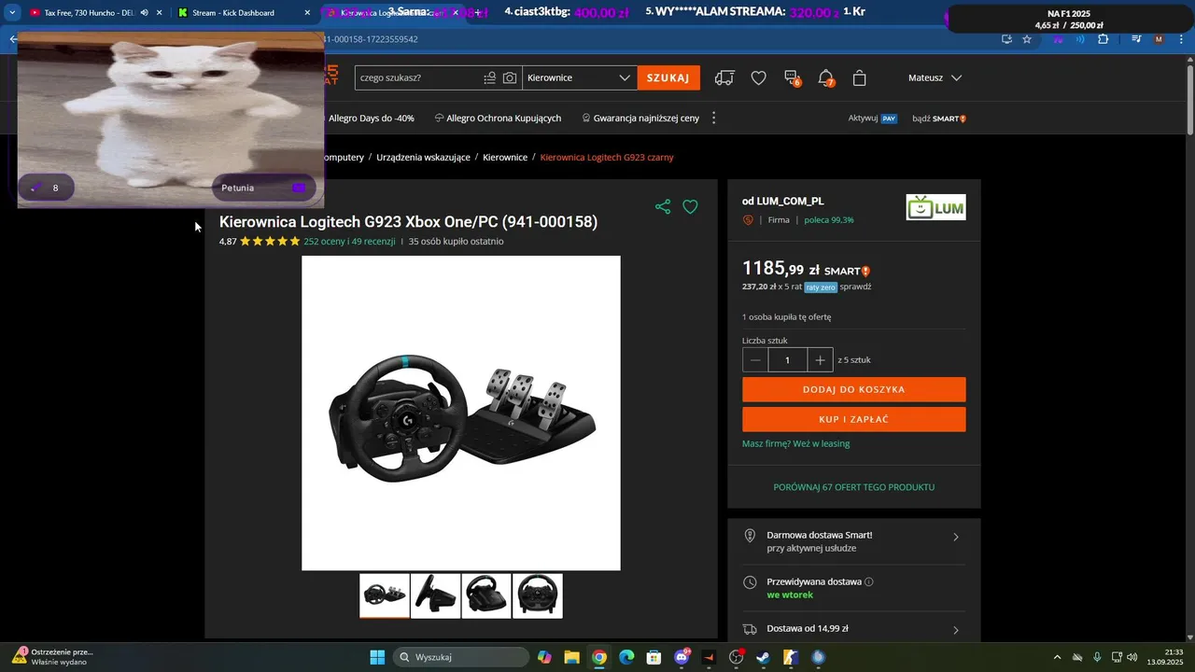Open the Kierownice category dropdown
The width and height of the screenshot is (1195, 672).
(x=580, y=78)
